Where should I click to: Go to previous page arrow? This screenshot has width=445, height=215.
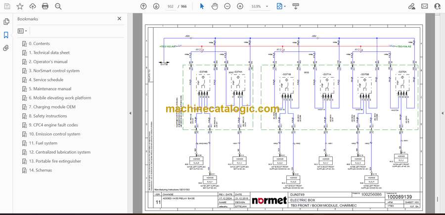[x=143, y=6]
